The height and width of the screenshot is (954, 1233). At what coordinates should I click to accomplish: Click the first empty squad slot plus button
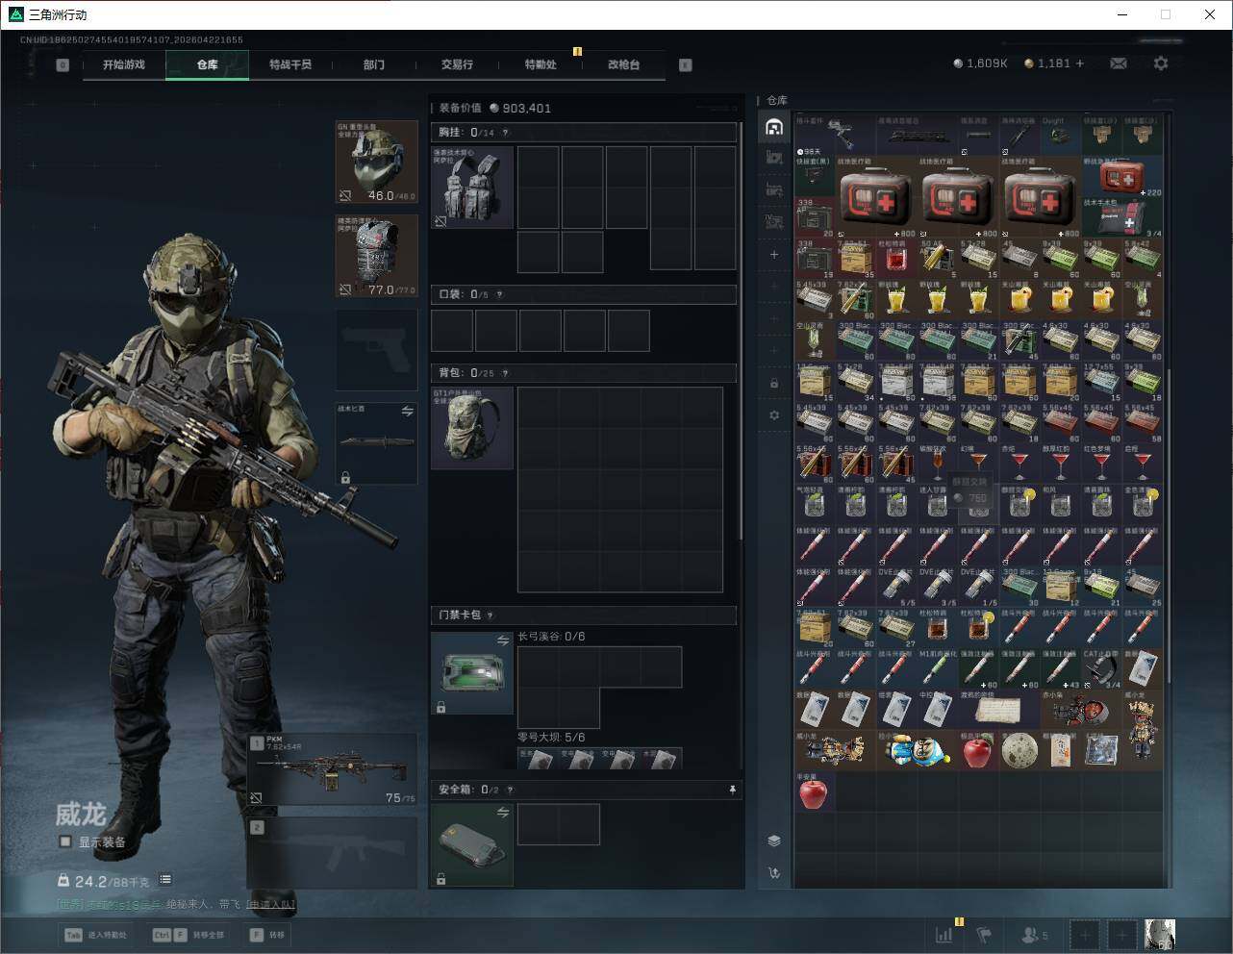[x=1085, y=934]
